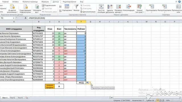182x102 pixels.
Task: Sort ascending with the A-Z icon
Action: 60,7
